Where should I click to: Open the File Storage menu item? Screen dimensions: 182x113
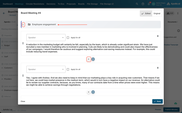(x=92, y=4)
